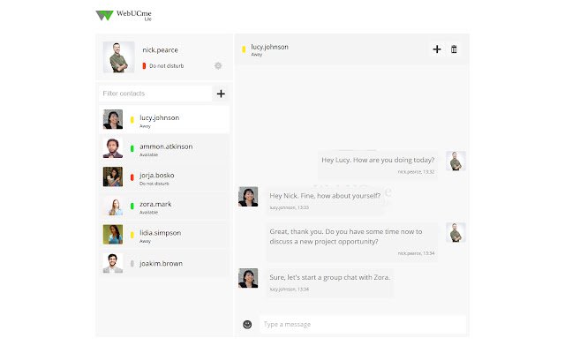Open the settings gear under nick.pearce

(218, 65)
